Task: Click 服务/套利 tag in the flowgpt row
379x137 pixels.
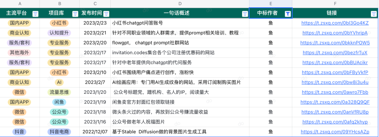Action: tap(19, 43)
